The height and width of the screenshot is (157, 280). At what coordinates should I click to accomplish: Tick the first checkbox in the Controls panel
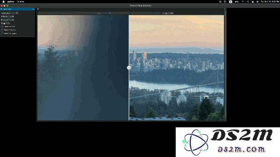2,27
